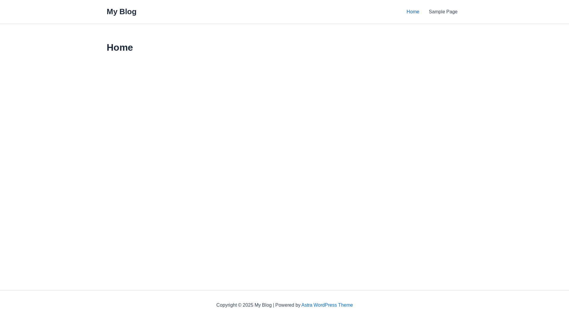569x320 pixels.
Task: Open the My Blog site title link
Action: click(x=122, y=12)
